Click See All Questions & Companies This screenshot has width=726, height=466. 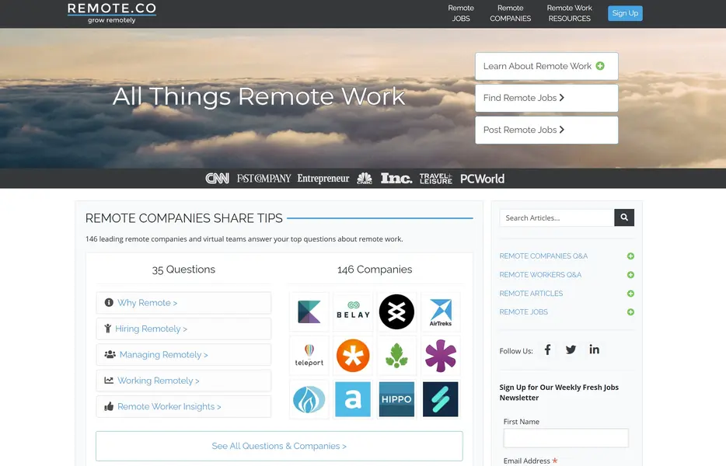point(279,446)
